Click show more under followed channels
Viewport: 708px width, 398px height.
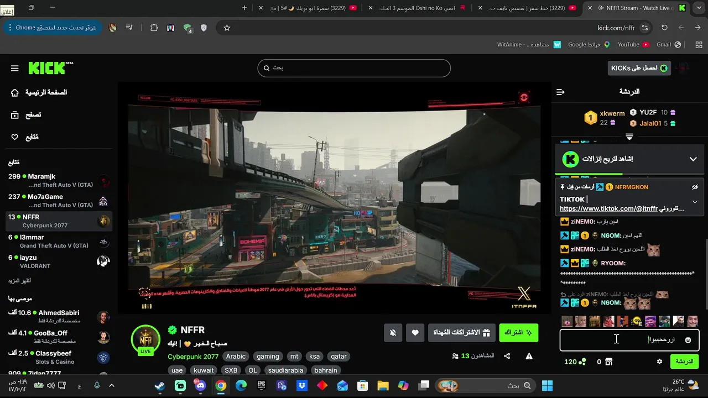[x=19, y=281]
